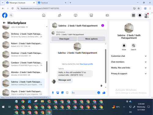Open File Explorer from the taskbar
The image size is (153, 115).
[x=42, y=102]
